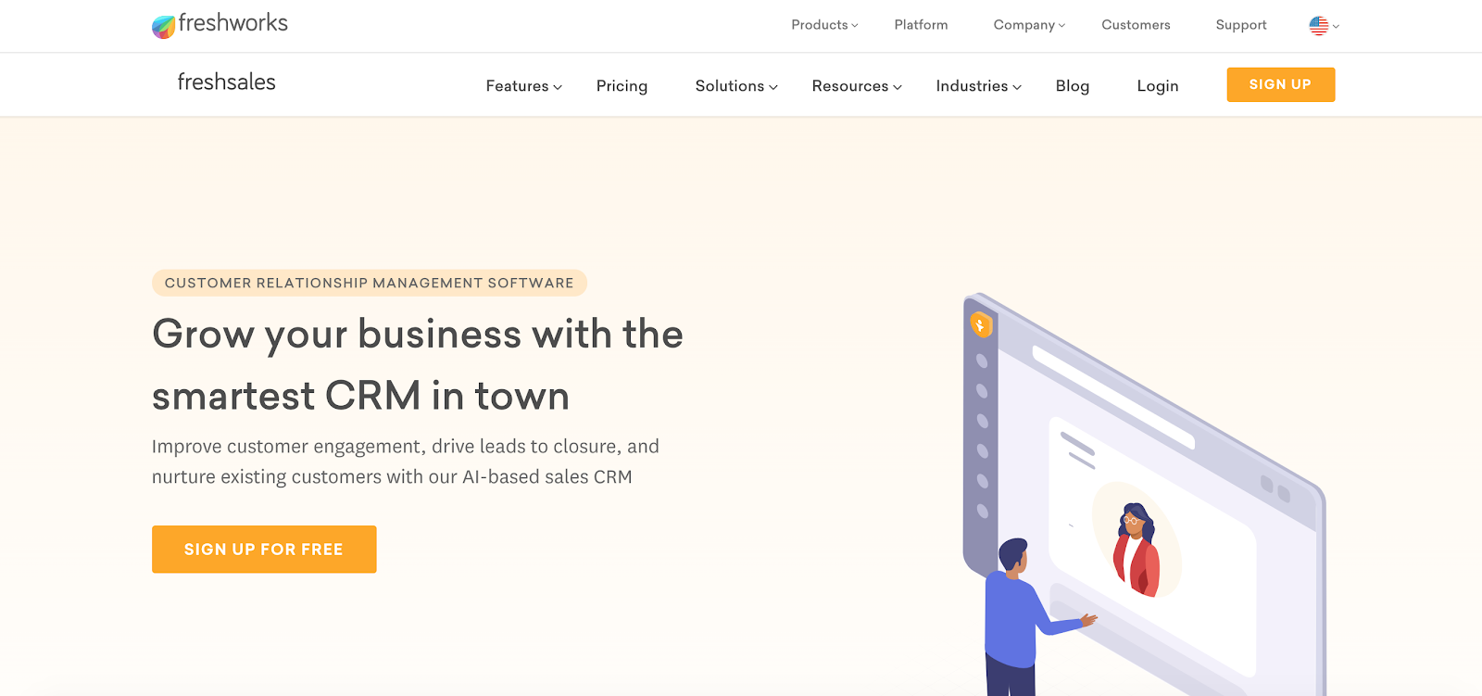
Task: Expand the Resources dropdown
Action: [857, 86]
